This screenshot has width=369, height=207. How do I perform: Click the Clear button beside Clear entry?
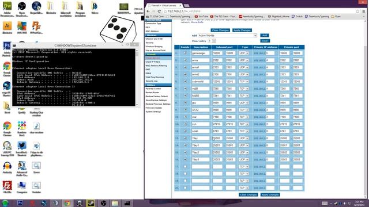(265, 41)
